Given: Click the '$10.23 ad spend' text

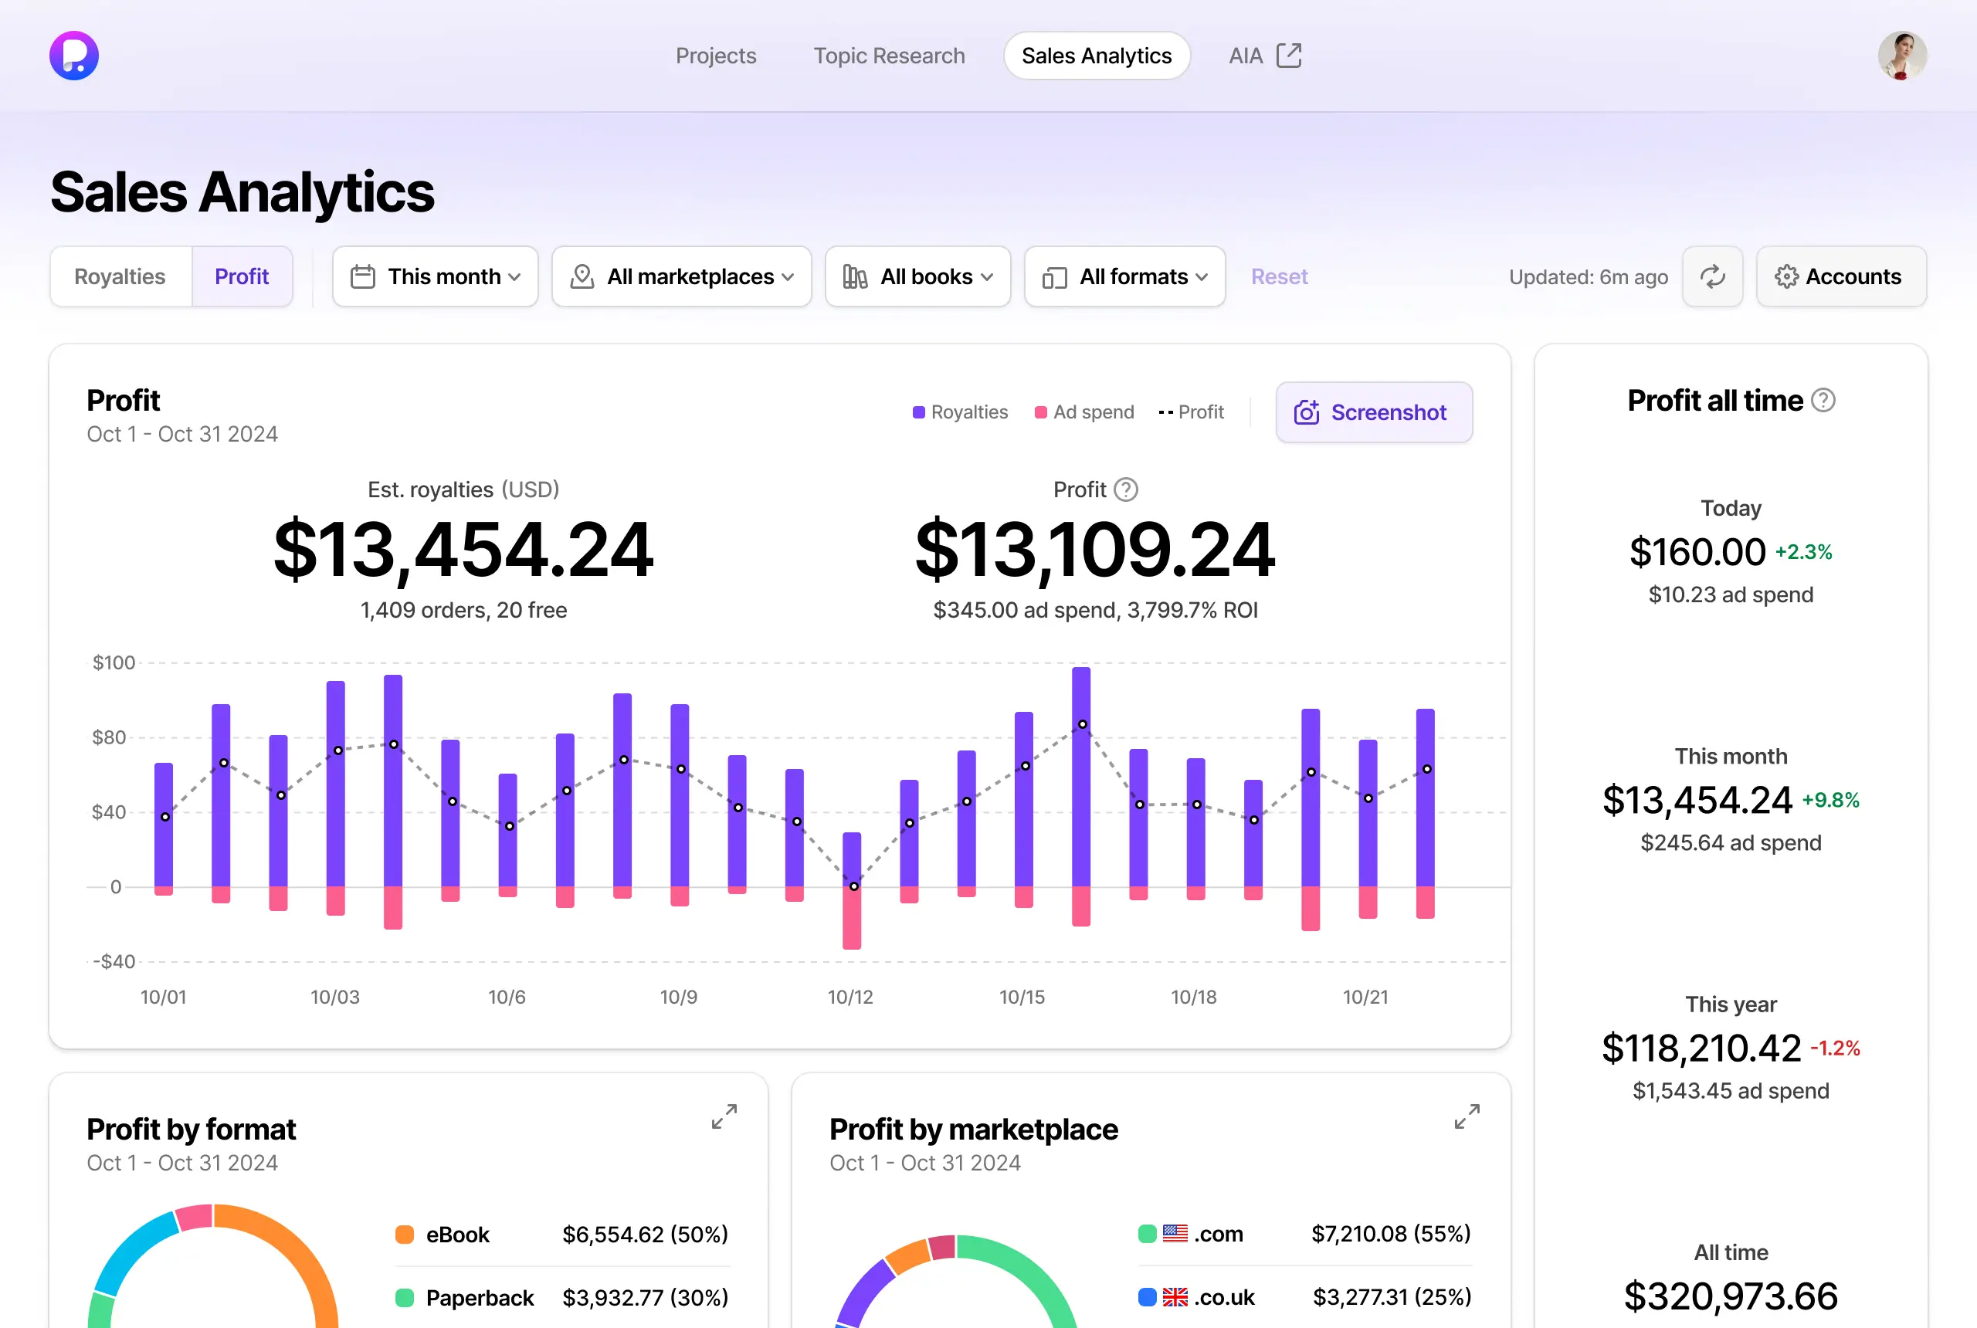Looking at the screenshot, I should click(1731, 595).
